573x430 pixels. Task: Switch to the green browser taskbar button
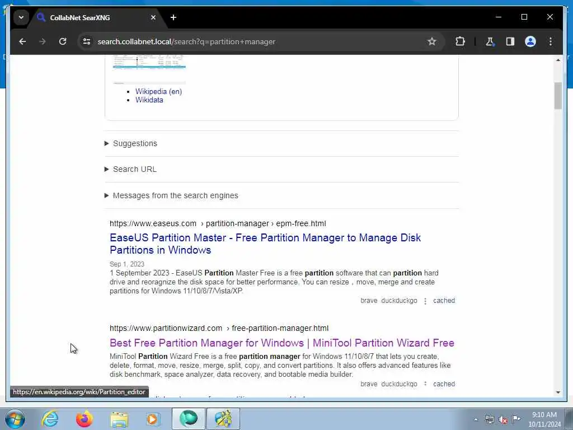tap(188, 419)
